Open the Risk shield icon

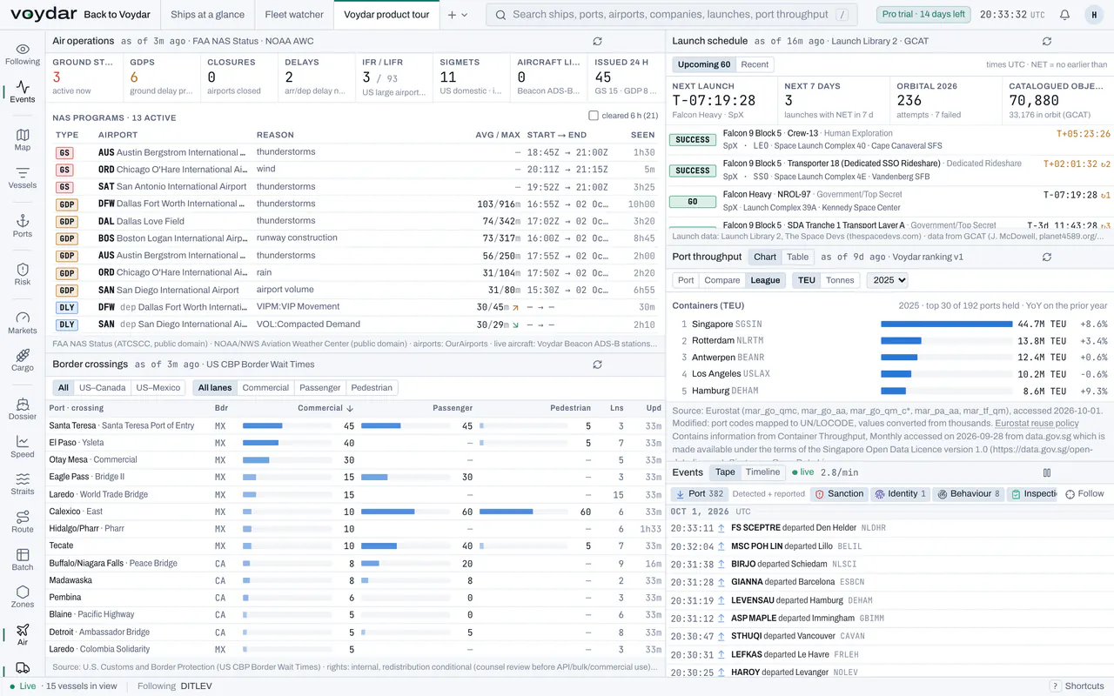click(23, 274)
